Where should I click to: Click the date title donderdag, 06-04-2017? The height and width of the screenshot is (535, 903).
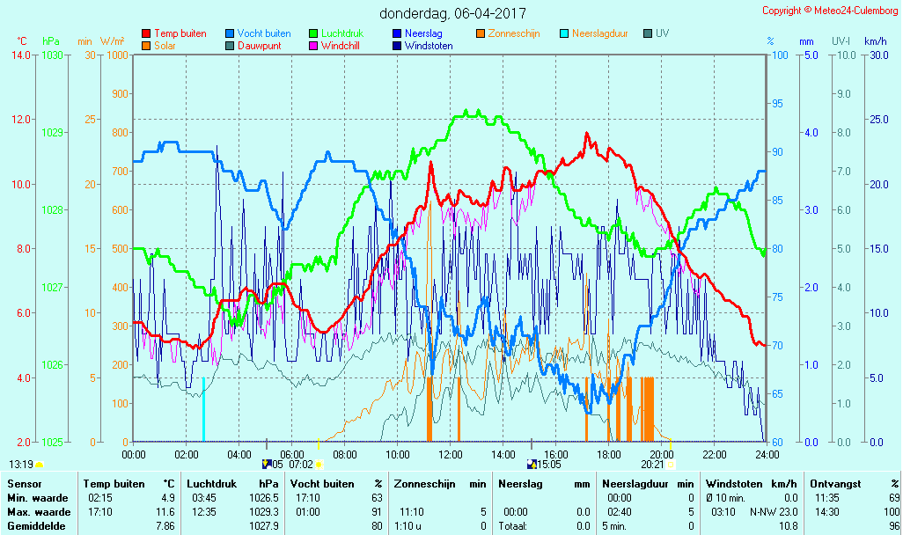pos(452,13)
